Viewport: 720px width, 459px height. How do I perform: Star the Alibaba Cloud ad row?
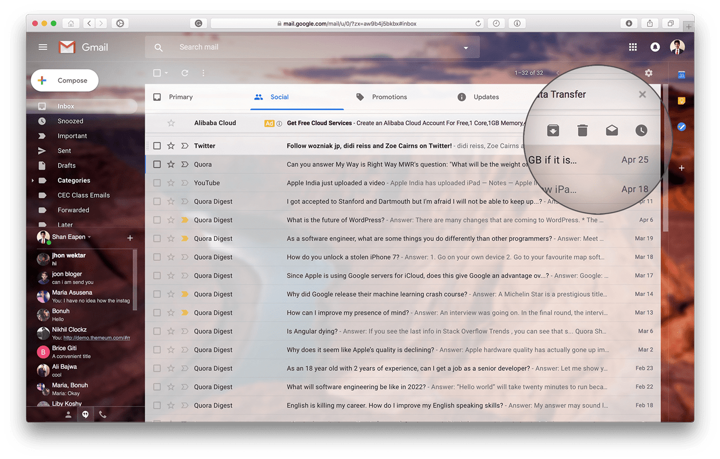[x=171, y=123]
